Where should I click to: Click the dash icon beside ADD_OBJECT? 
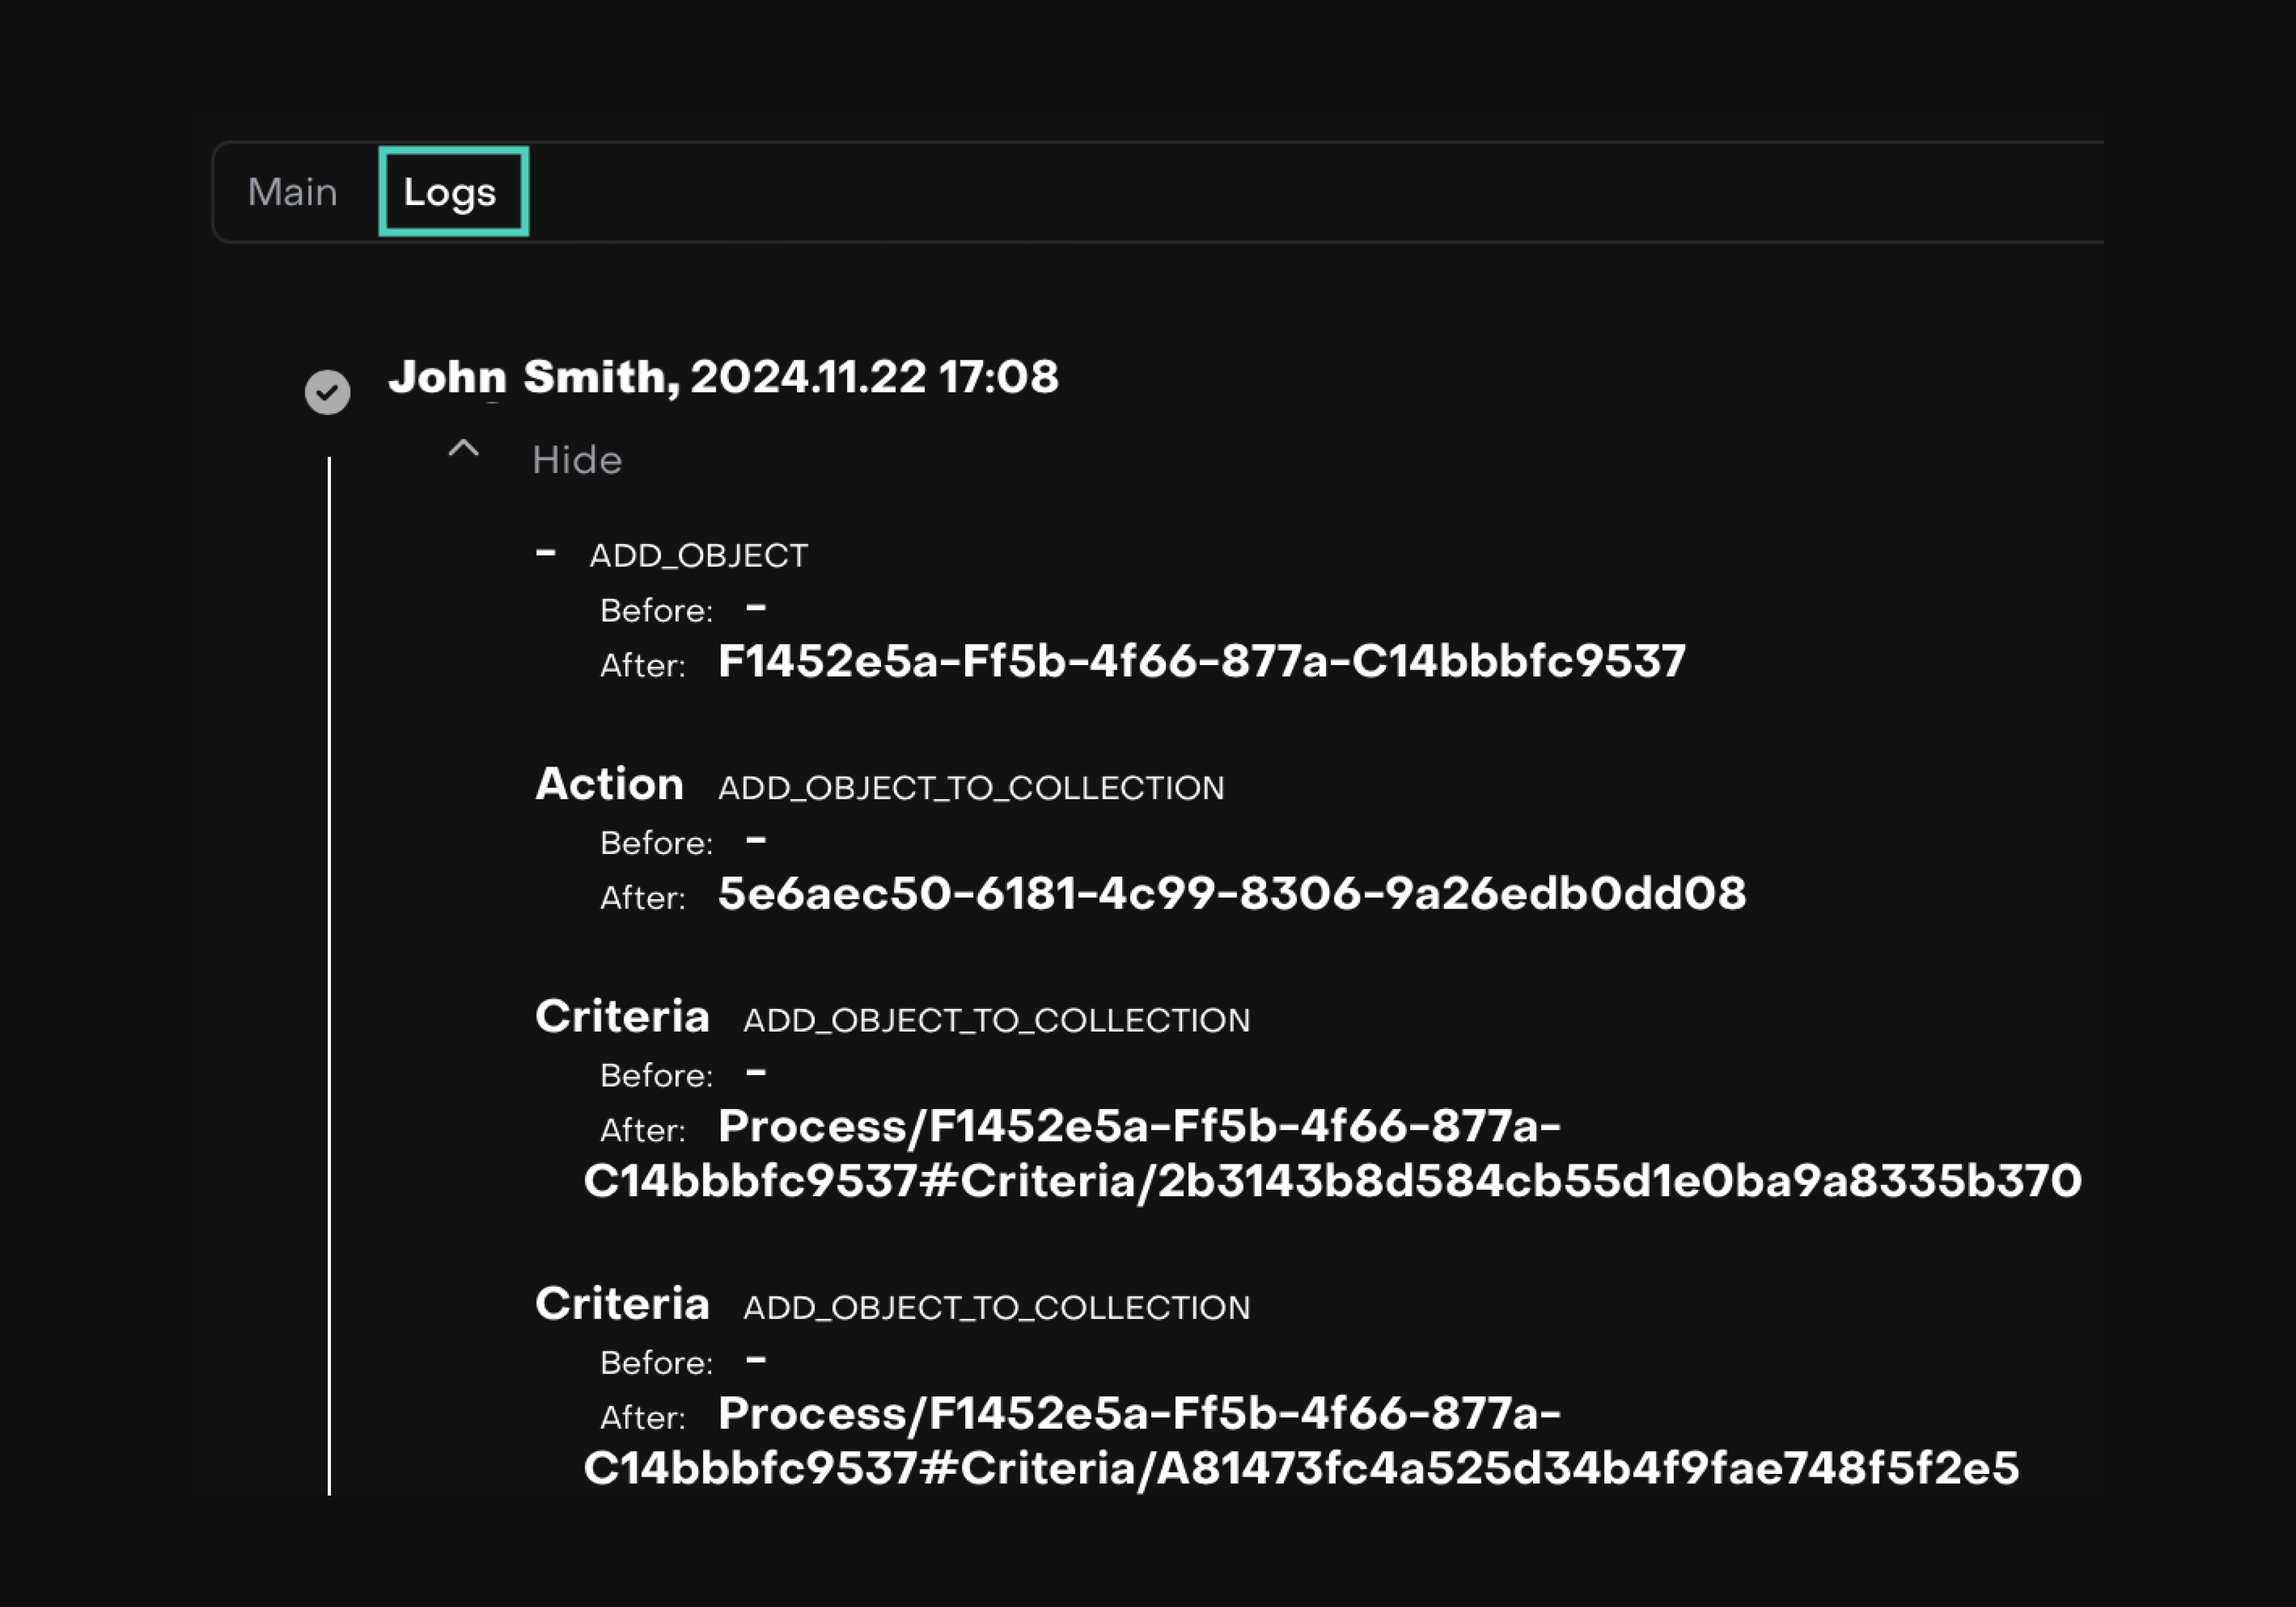(x=545, y=553)
